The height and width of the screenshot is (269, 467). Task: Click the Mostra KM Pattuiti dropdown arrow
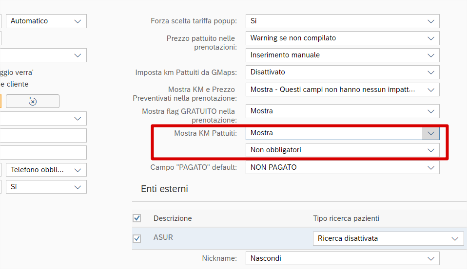(430, 133)
